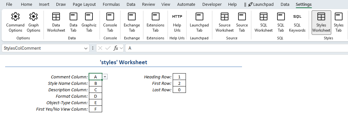The width and height of the screenshot is (348, 119).
Task: Click the formula bar cancel X icon
Action: coord(100,48)
